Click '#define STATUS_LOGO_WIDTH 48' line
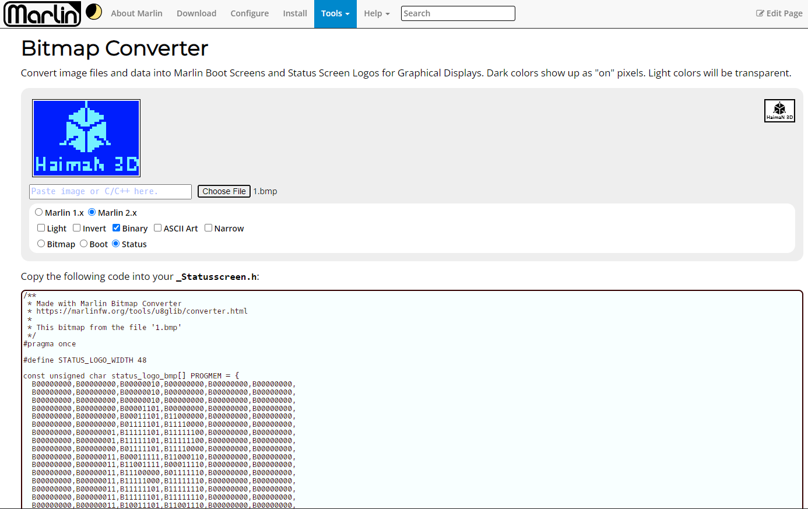808x509 pixels. [x=85, y=360]
